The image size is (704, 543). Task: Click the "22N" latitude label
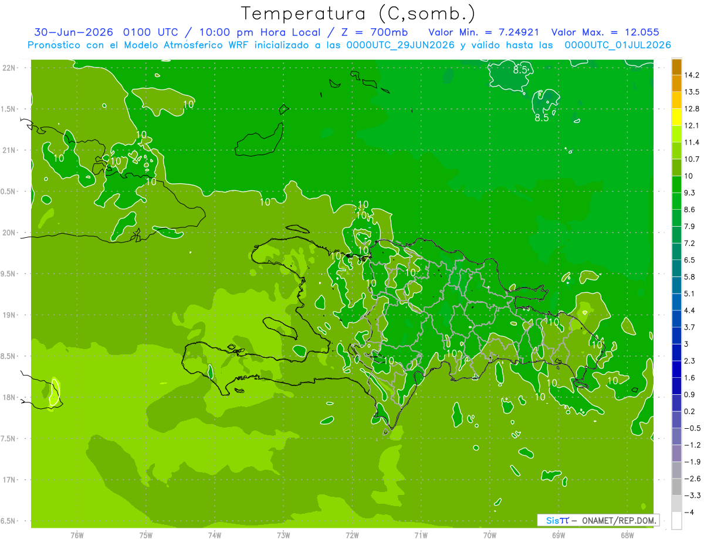(x=10, y=67)
